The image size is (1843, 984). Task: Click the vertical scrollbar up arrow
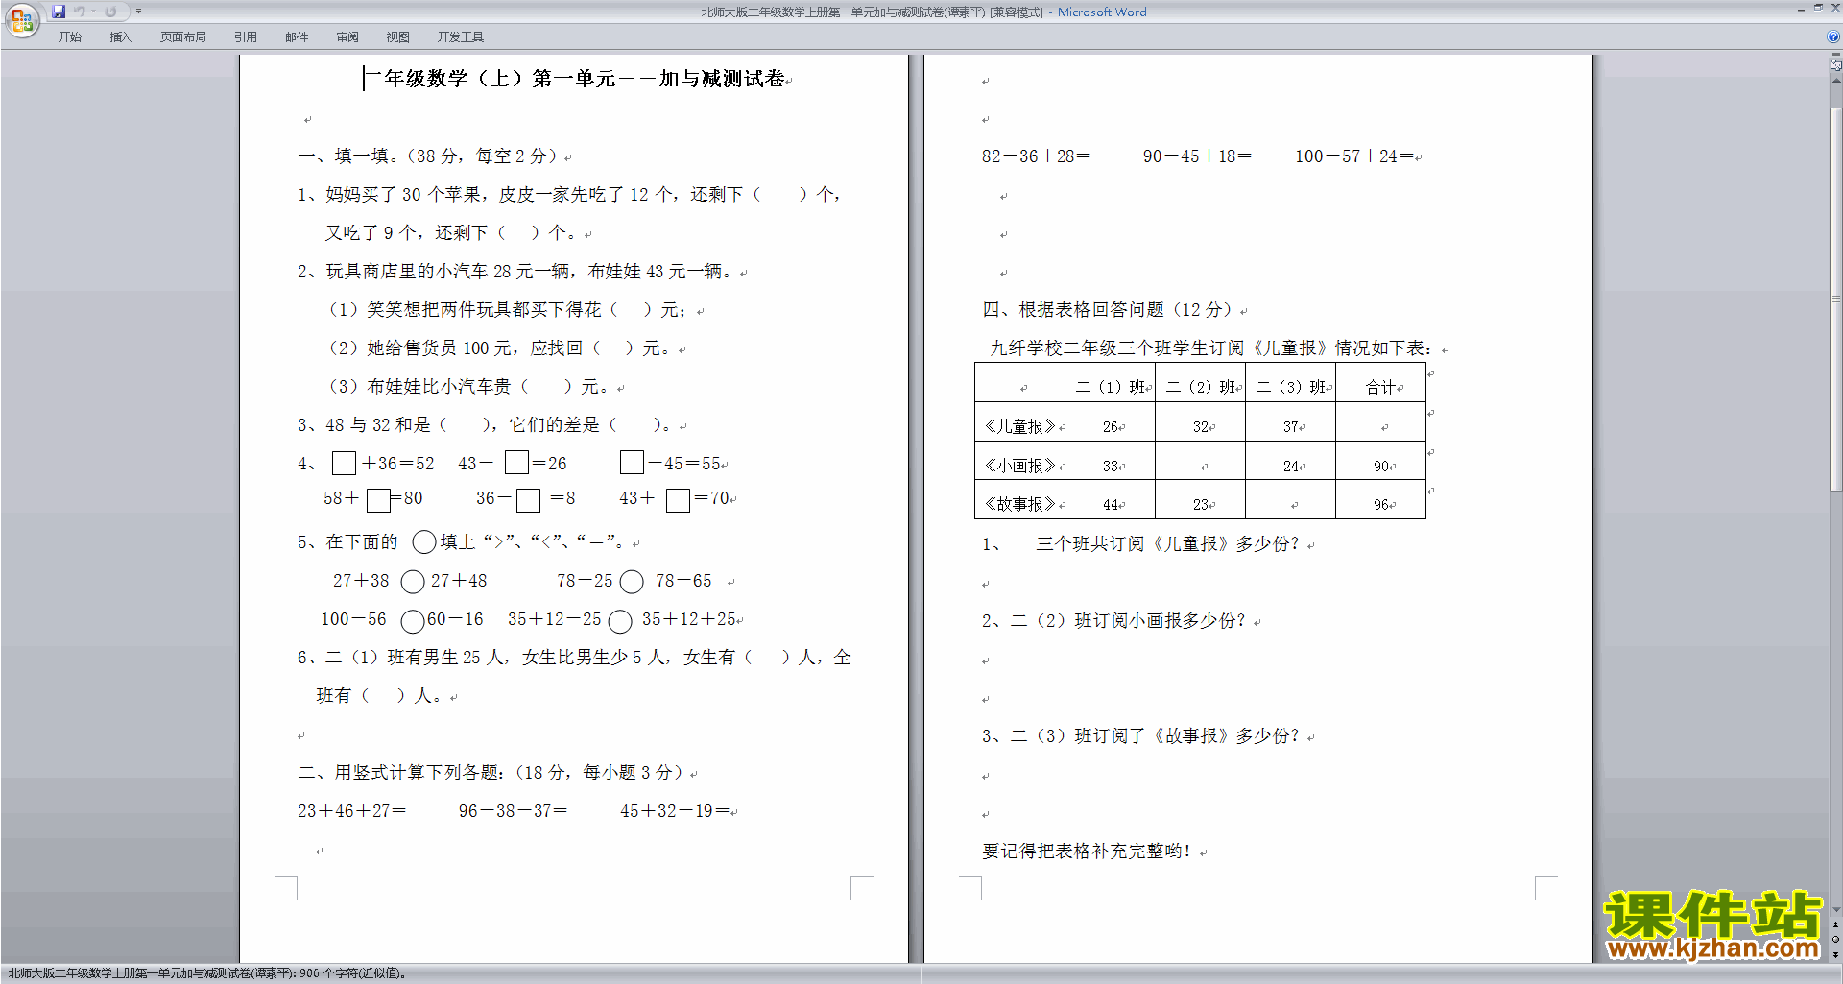pos(1835,81)
